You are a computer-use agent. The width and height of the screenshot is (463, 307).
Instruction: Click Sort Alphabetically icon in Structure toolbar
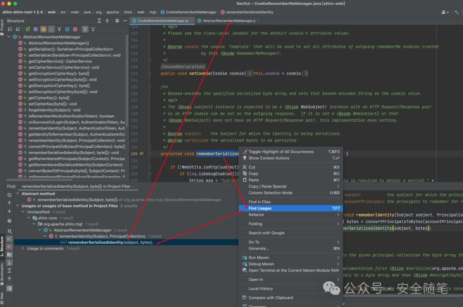[18, 29]
